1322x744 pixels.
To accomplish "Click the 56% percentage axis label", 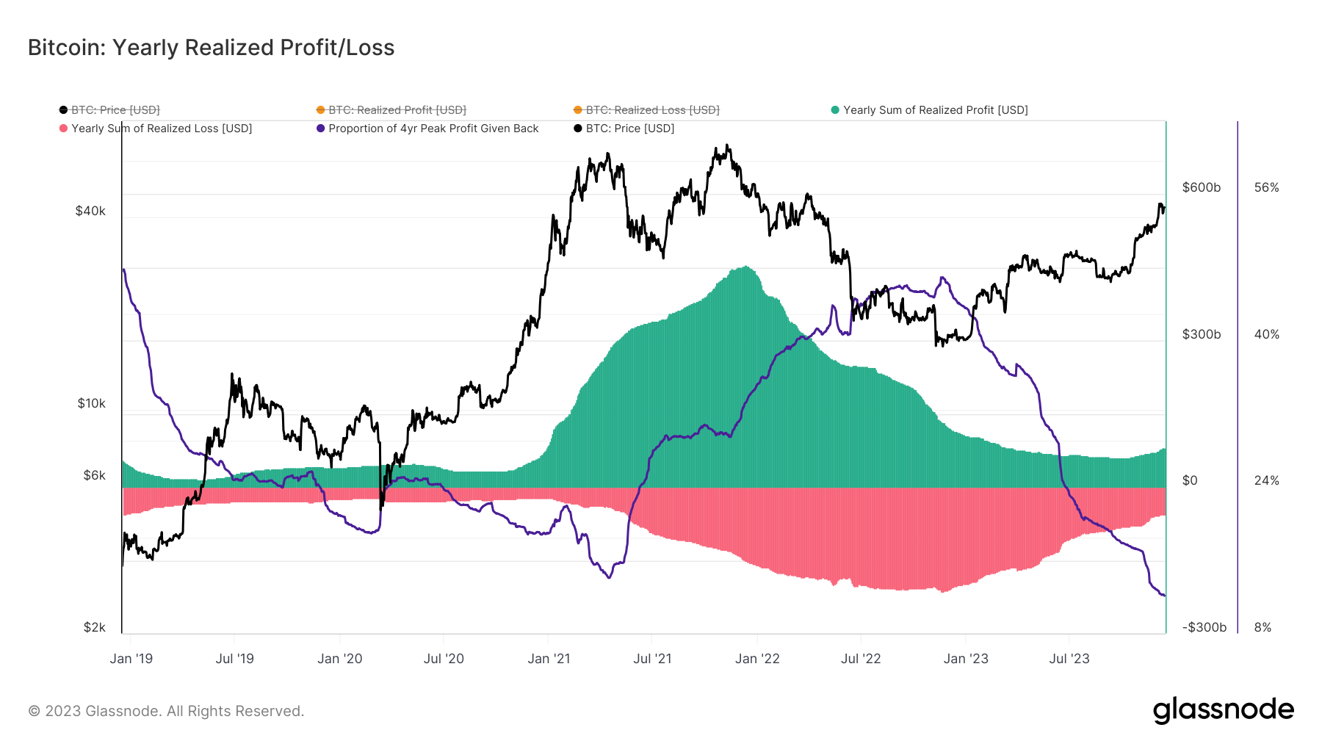I will click(x=1266, y=188).
